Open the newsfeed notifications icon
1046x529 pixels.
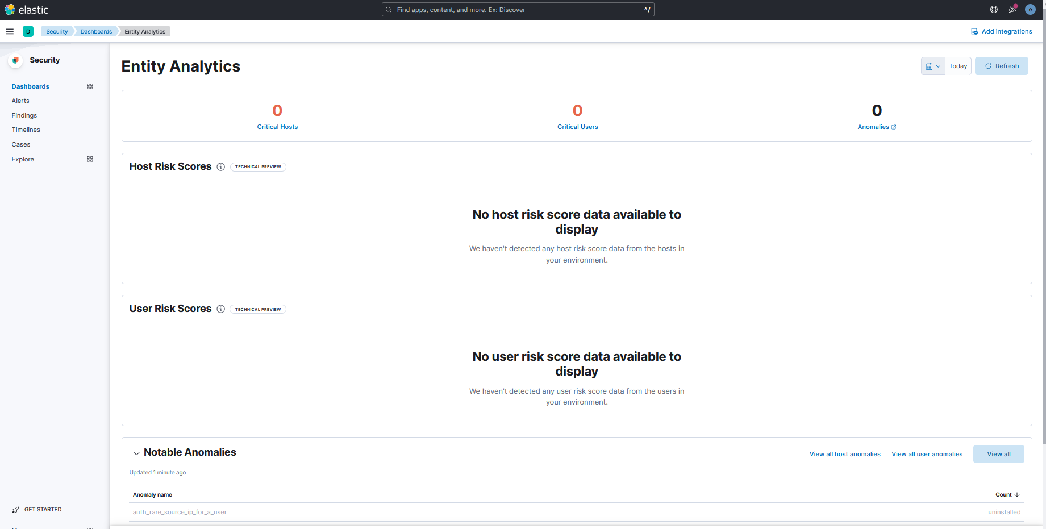pyautogui.click(x=1012, y=10)
